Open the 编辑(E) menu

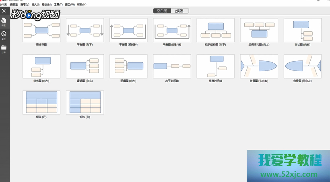[x=14, y=4]
